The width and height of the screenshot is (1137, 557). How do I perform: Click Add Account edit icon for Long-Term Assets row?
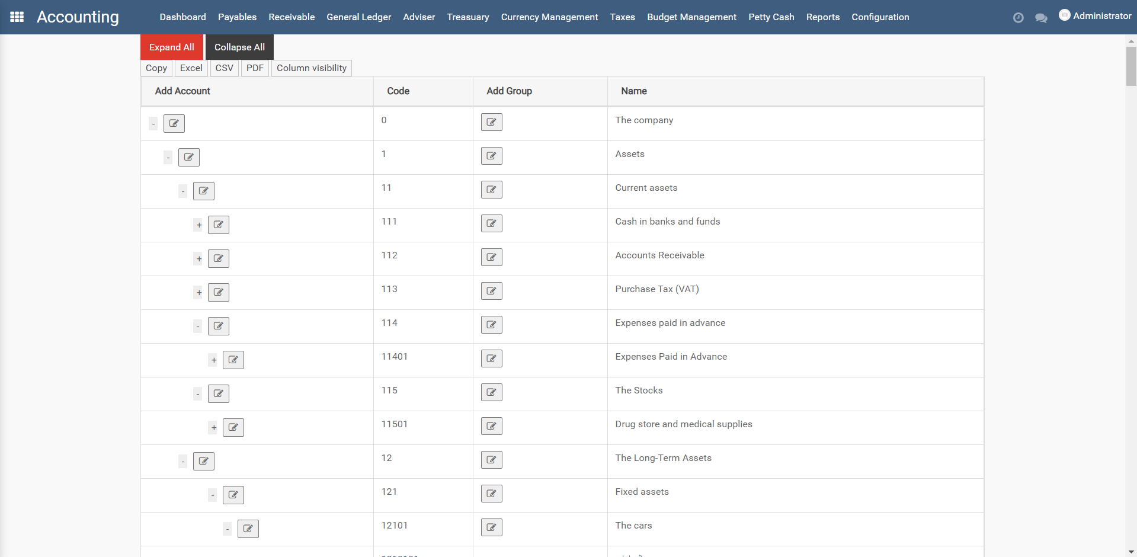pyautogui.click(x=204, y=461)
